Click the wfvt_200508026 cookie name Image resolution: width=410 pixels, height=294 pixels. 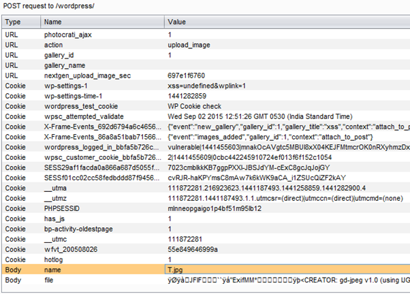72,249
